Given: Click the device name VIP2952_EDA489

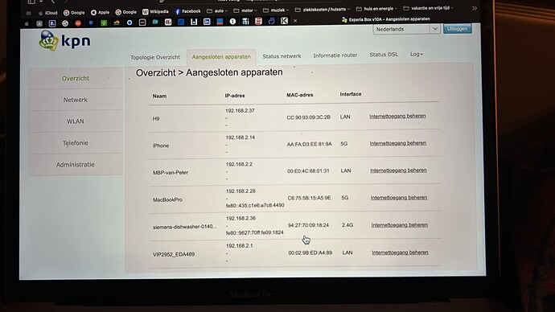Looking at the screenshot, I should pyautogui.click(x=174, y=254).
